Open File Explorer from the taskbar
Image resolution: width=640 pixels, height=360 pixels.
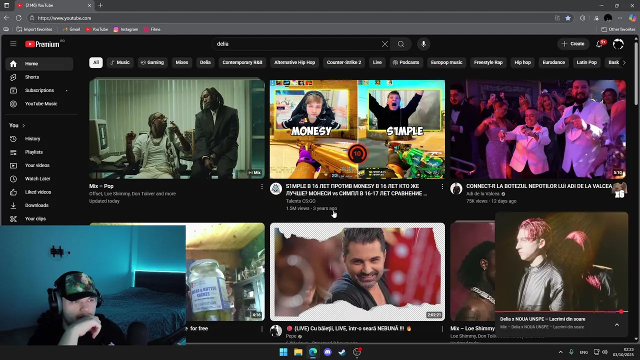pos(298,352)
